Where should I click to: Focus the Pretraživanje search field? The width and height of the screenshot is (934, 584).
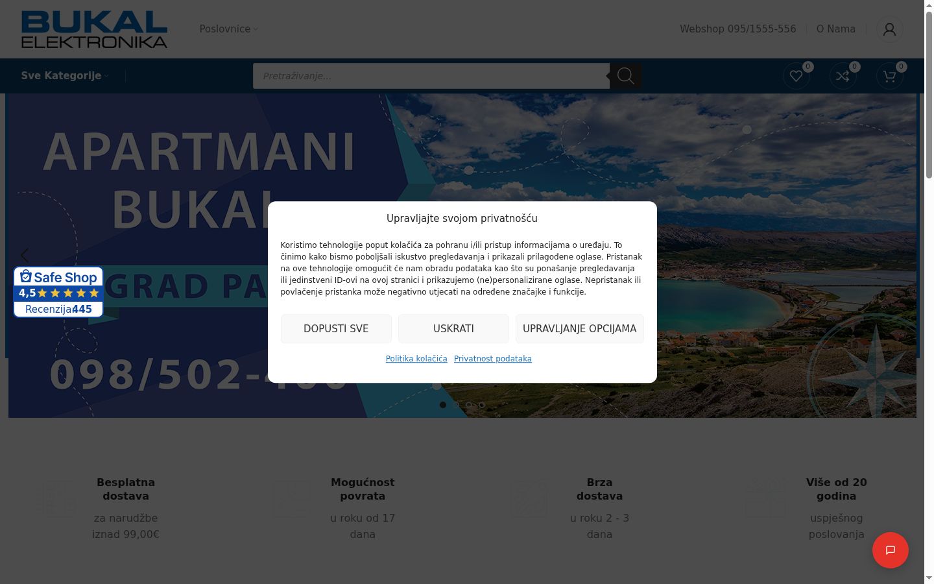(x=431, y=76)
